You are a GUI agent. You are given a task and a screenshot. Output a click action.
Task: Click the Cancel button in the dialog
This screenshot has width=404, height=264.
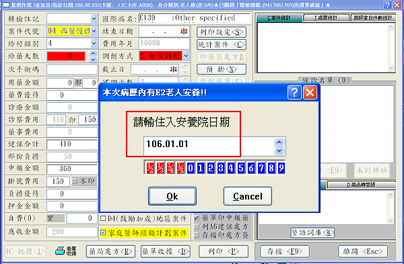click(x=248, y=196)
